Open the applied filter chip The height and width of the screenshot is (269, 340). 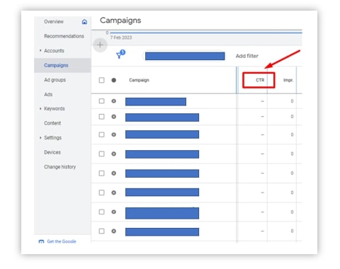tap(185, 56)
